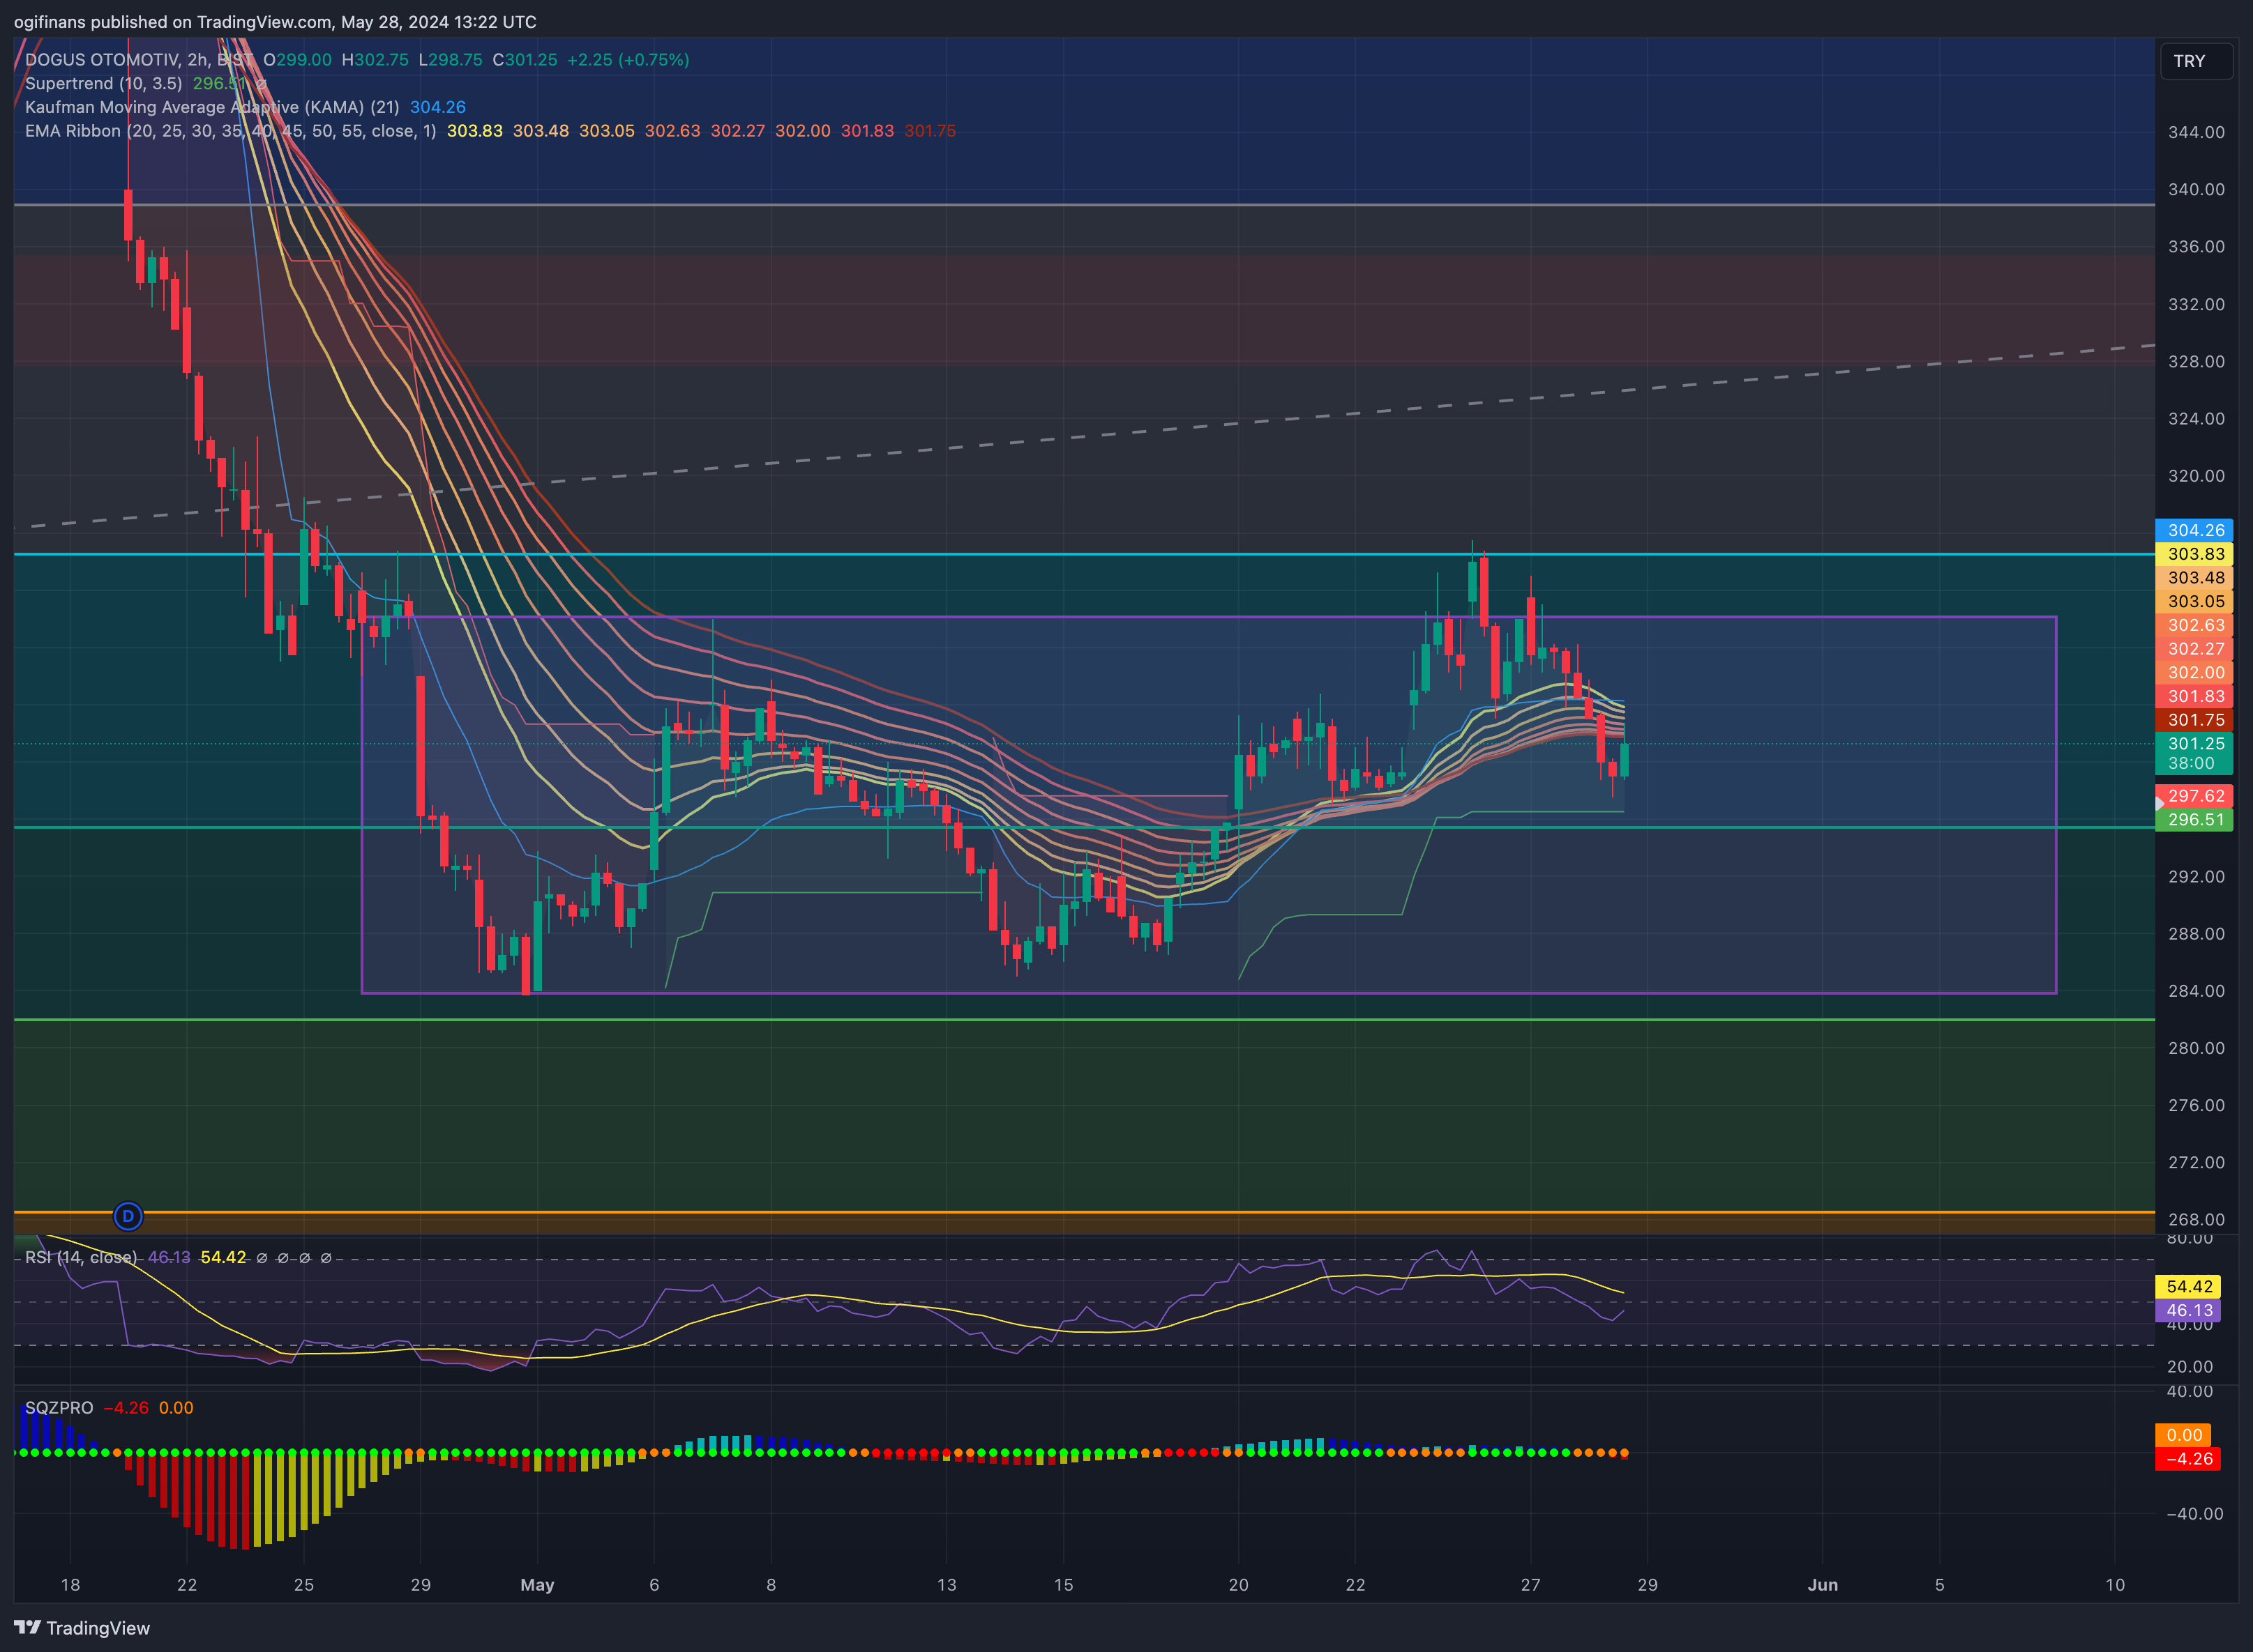The height and width of the screenshot is (1652, 2253).
Task: Click the 301.75 EMA value in legend
Action: (x=929, y=131)
